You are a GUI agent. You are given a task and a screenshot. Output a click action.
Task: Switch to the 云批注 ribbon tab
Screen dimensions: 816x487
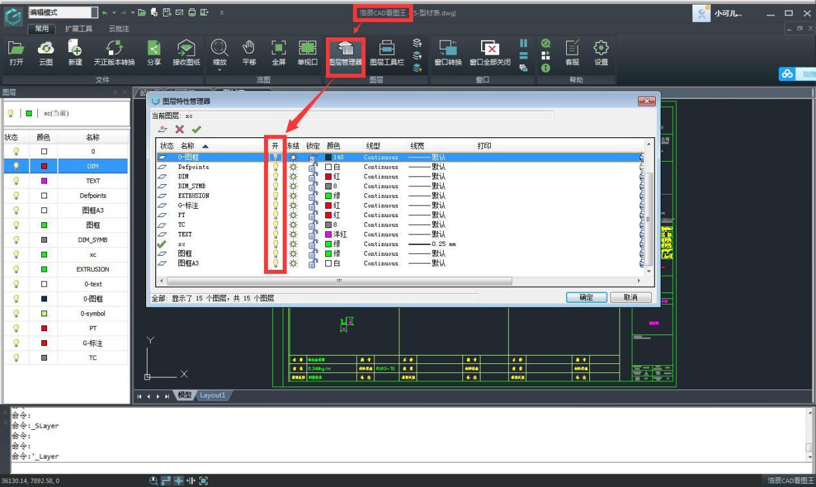tap(119, 29)
